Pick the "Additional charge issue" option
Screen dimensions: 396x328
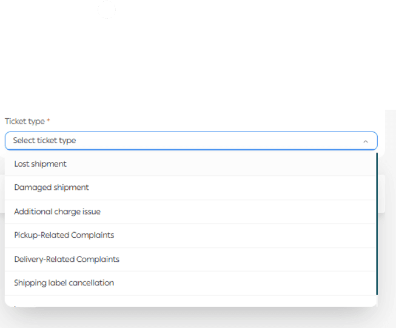click(x=57, y=212)
